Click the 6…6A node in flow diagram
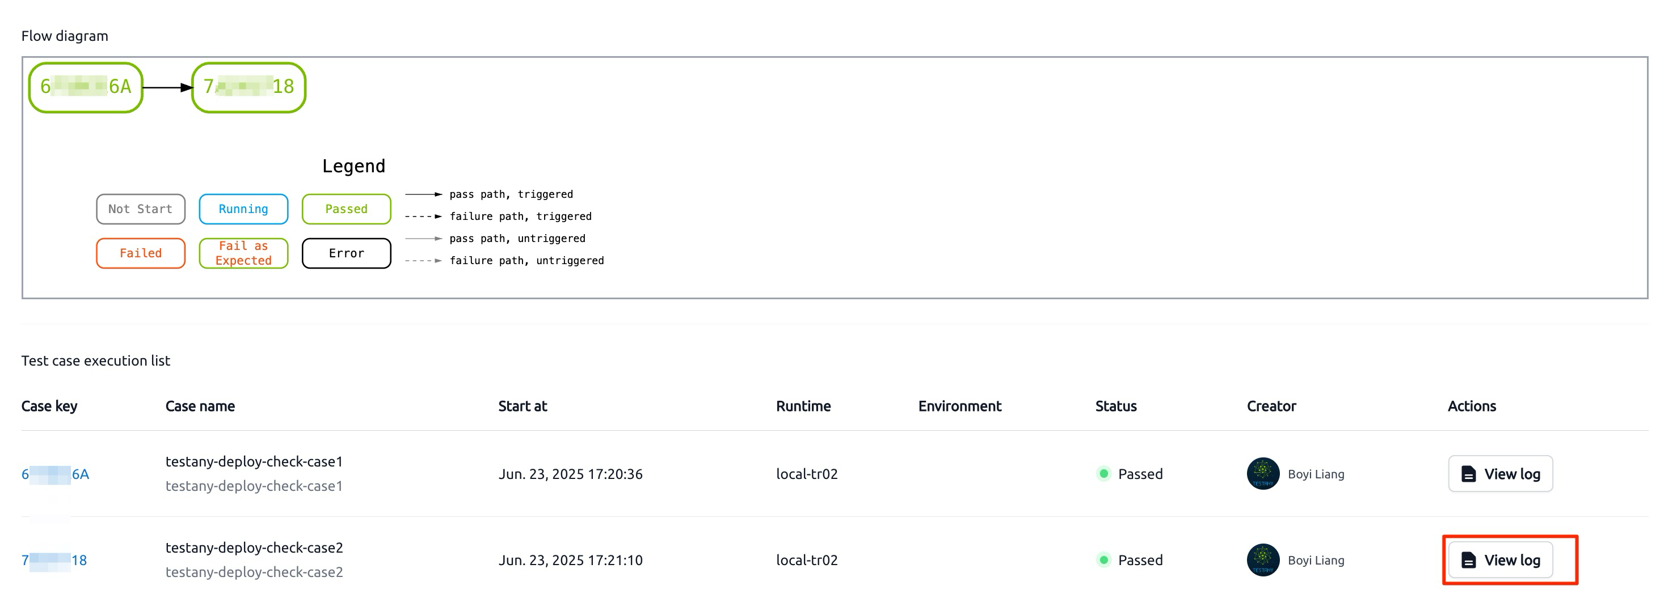This screenshot has width=1660, height=611. (x=86, y=87)
